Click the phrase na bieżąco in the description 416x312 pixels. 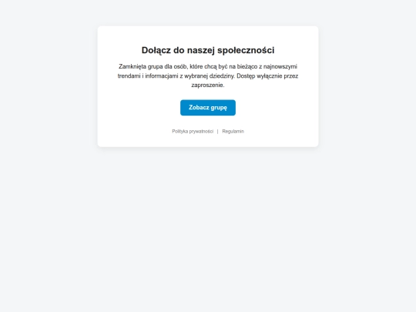[x=243, y=66]
